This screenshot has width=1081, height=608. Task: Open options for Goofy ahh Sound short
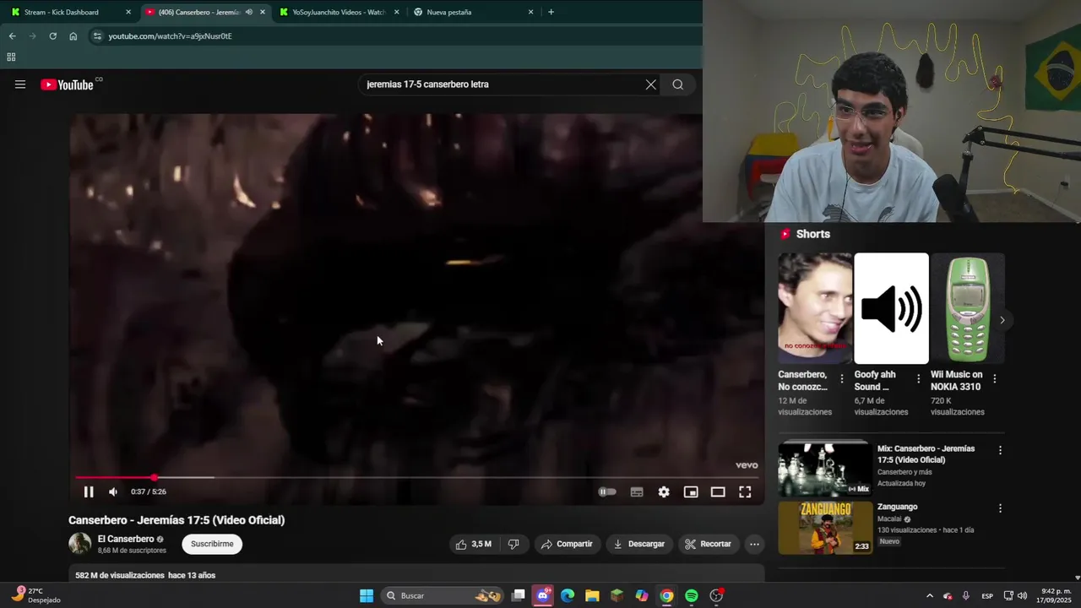coord(919,379)
